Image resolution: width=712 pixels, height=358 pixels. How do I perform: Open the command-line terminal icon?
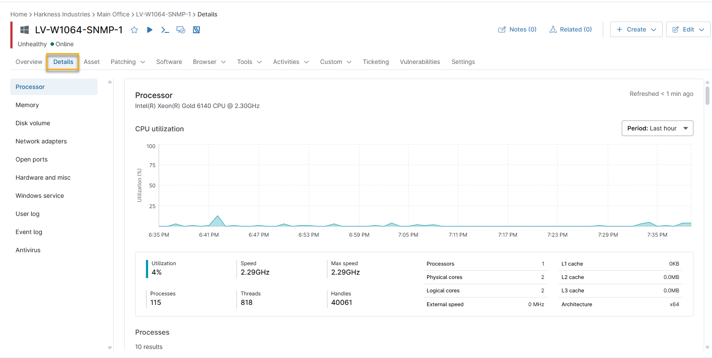click(x=165, y=30)
